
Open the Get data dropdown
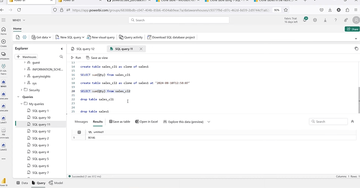(41, 37)
